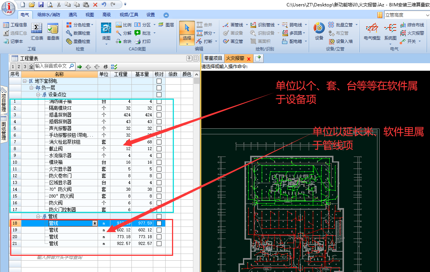Click the 数据检查 button
The height and width of the screenshot is (272, 430).
(78, 33)
